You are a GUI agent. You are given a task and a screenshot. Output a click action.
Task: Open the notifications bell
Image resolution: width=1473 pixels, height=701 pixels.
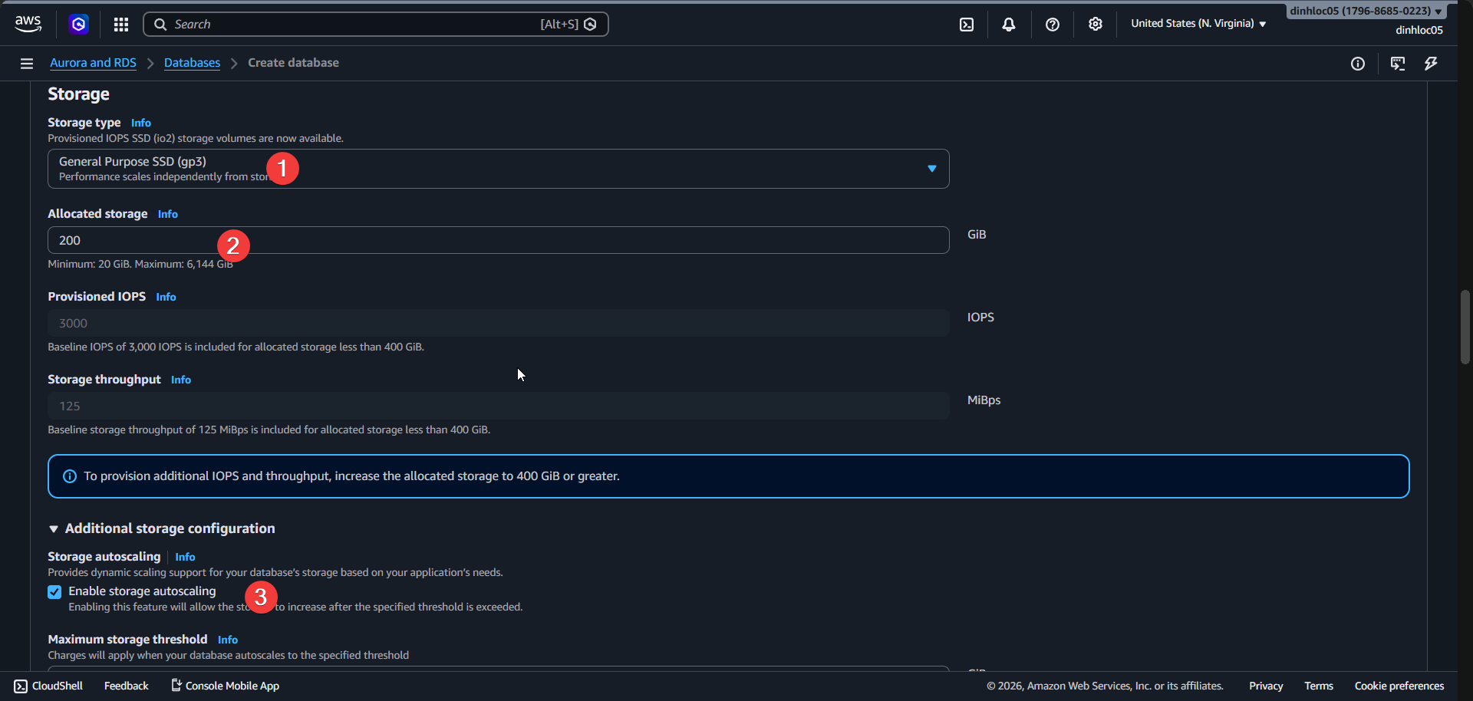pos(1009,25)
